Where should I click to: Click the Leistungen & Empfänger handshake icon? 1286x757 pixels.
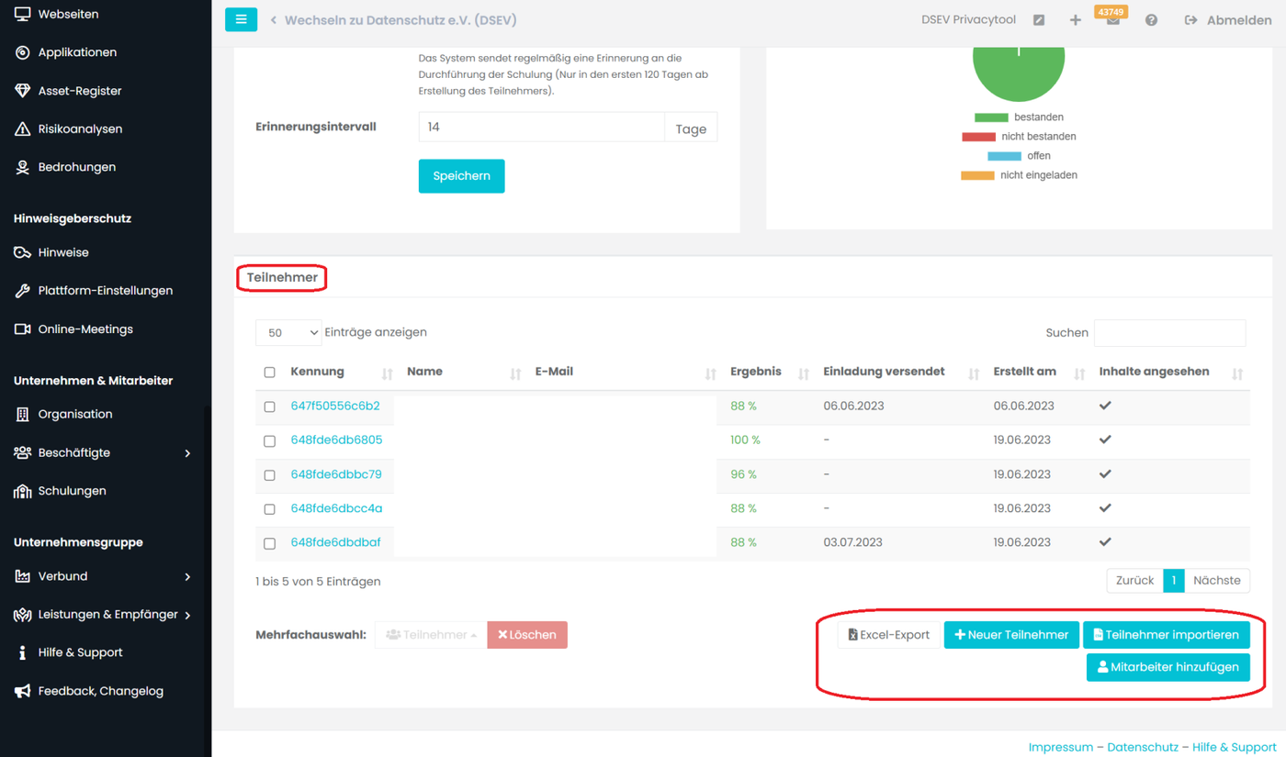[x=23, y=615]
